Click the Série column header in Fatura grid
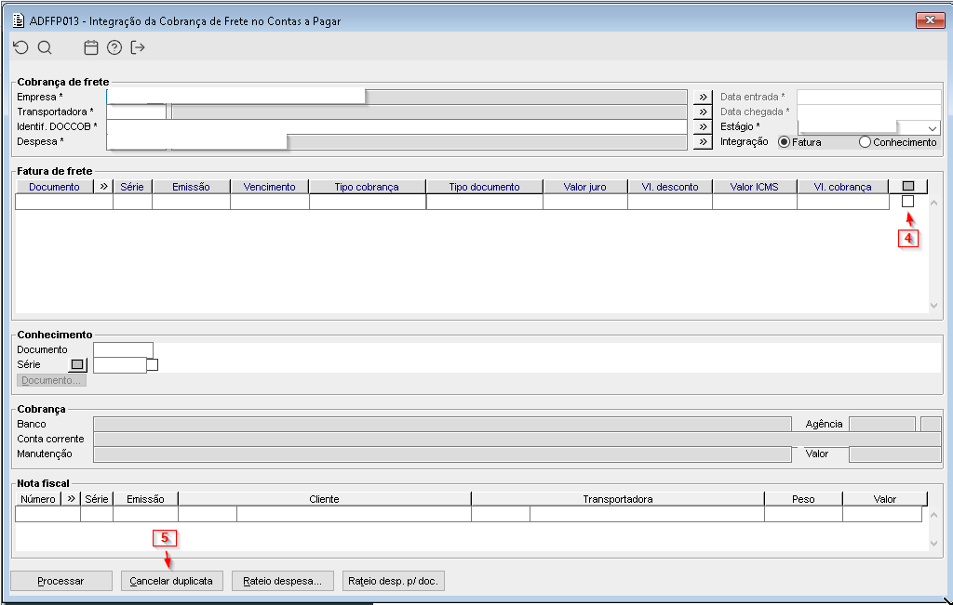953x605 pixels. click(x=132, y=186)
